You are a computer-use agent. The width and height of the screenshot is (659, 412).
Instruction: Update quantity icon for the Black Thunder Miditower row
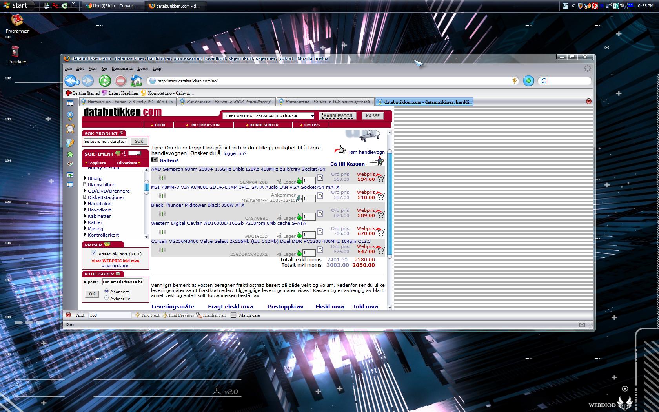pos(320,214)
